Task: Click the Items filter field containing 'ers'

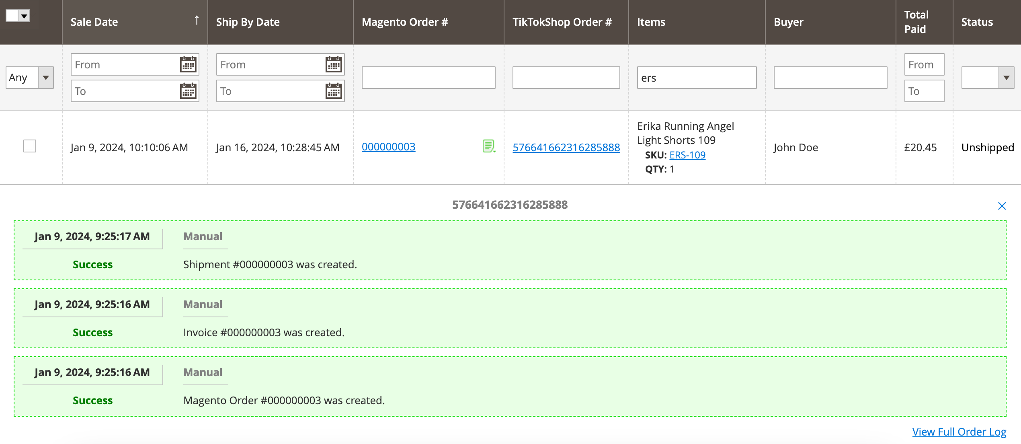Action: (x=697, y=78)
